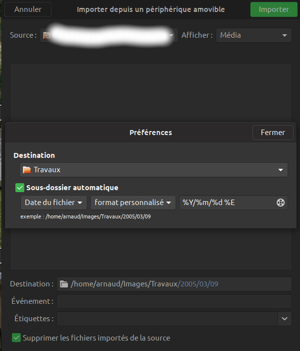Toggle Supprimer les fichiers importés de la source
Screen dimensions: 300x351
point(16,338)
